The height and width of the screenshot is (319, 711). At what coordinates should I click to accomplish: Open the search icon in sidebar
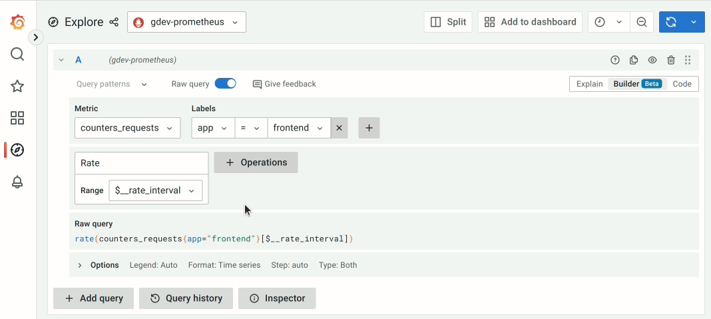click(18, 54)
